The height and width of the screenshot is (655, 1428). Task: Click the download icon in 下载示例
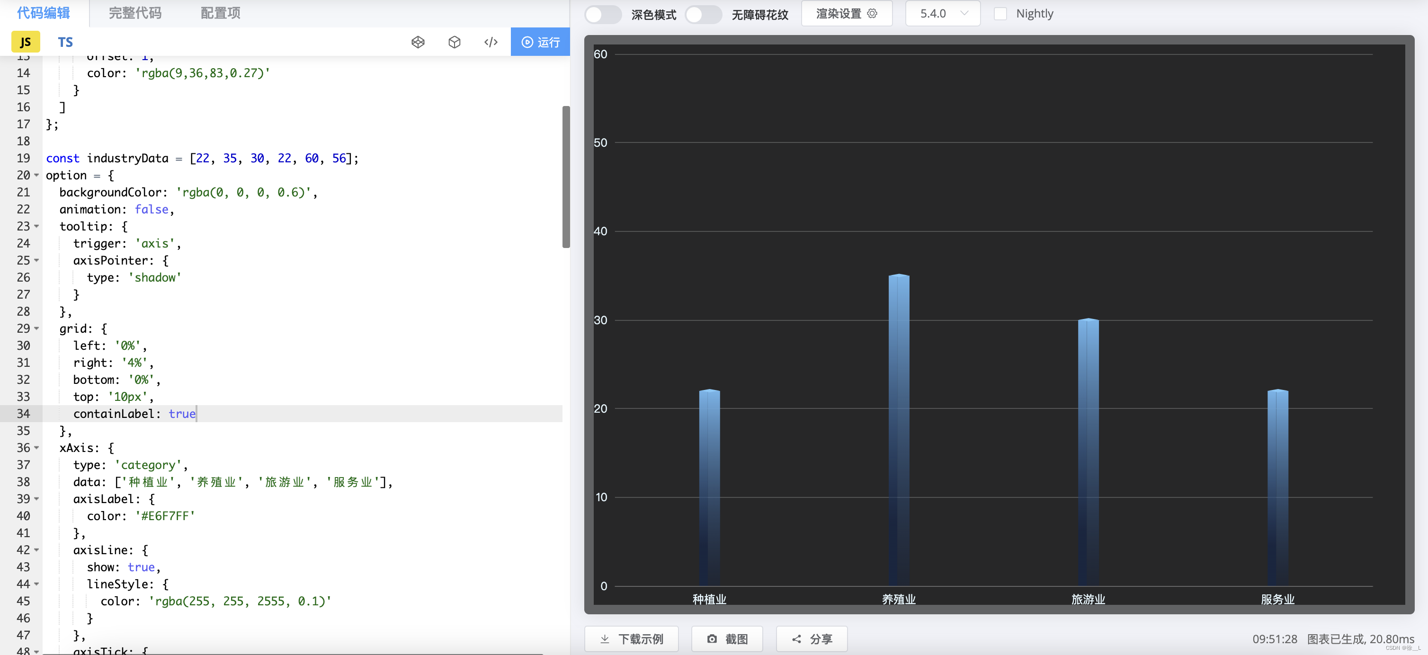605,639
